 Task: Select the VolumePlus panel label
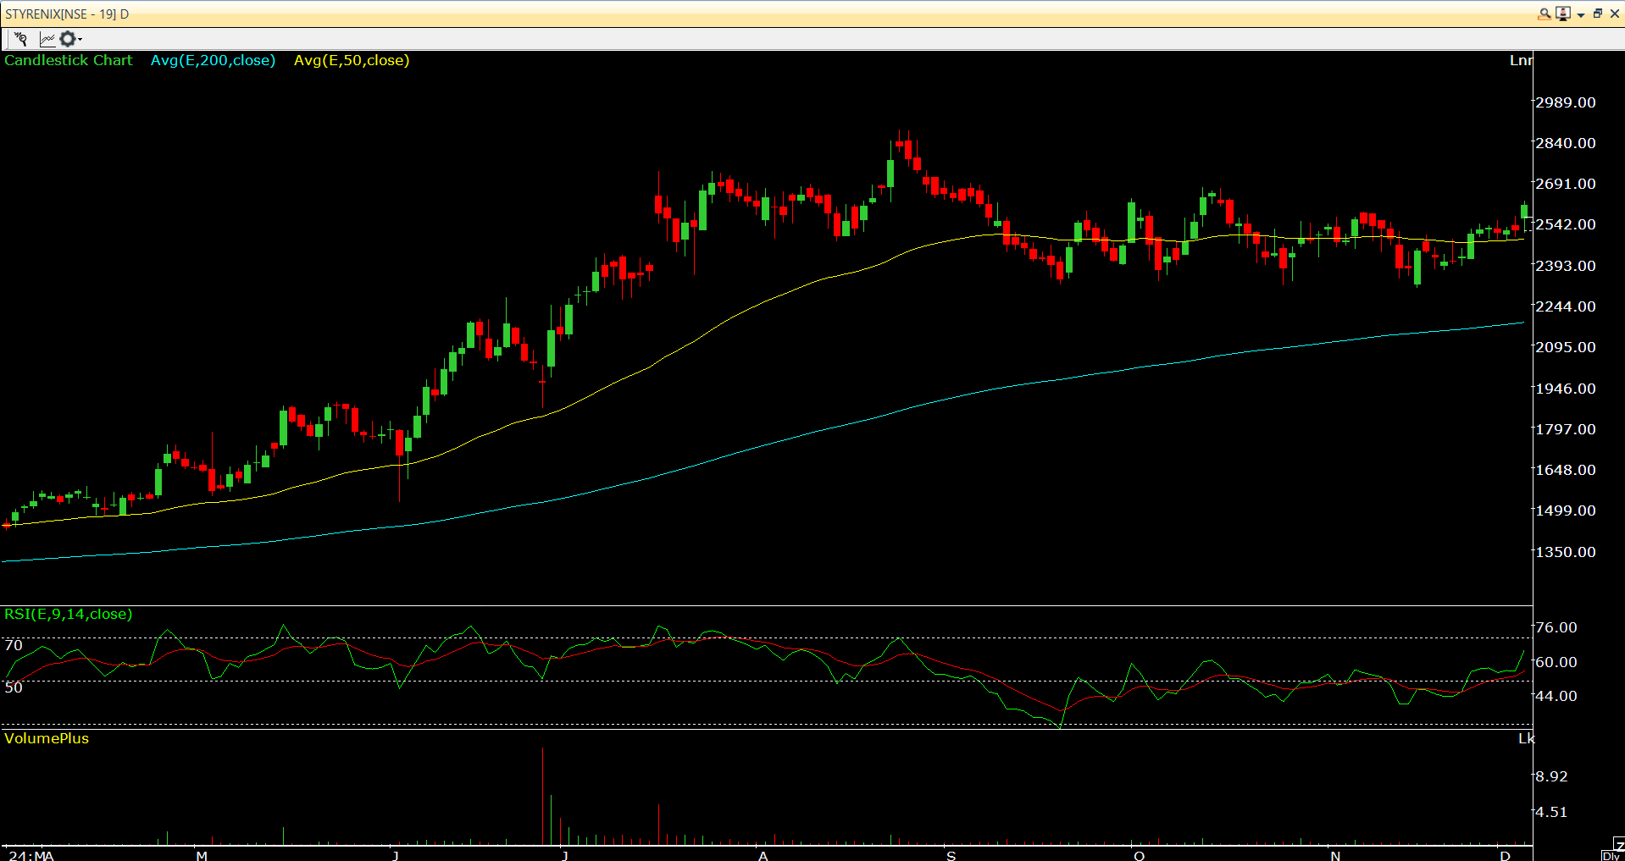click(47, 738)
